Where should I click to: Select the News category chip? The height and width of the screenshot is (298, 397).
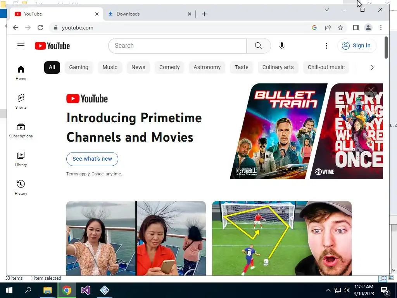pyautogui.click(x=138, y=68)
